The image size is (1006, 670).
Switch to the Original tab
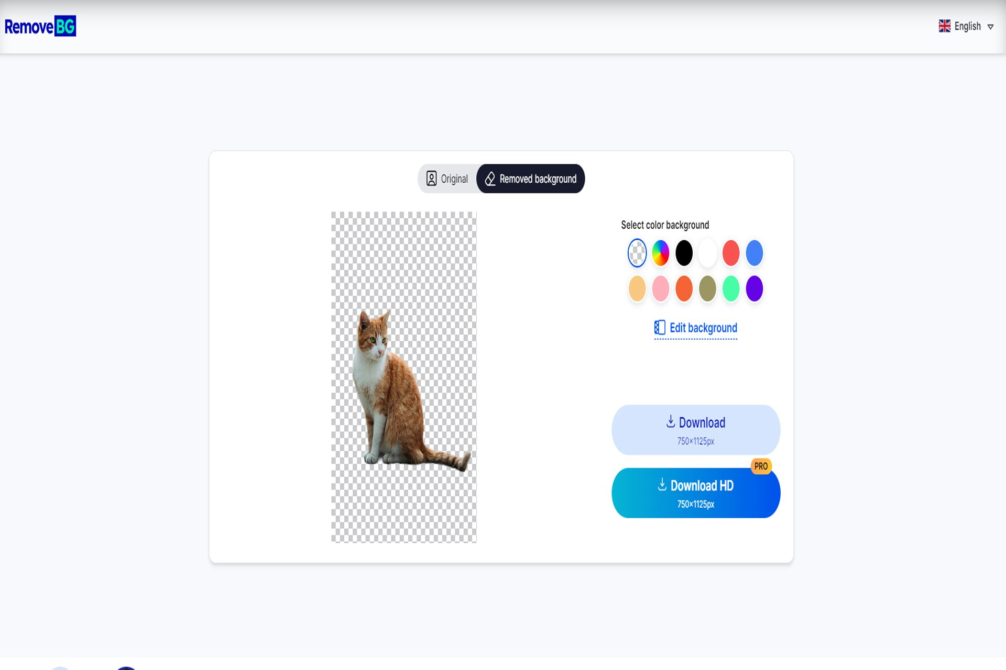coord(447,179)
